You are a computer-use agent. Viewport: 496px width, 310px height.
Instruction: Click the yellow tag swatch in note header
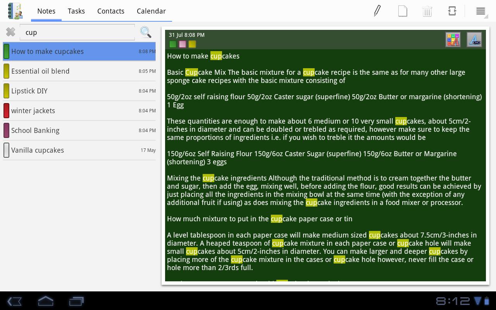(x=192, y=44)
